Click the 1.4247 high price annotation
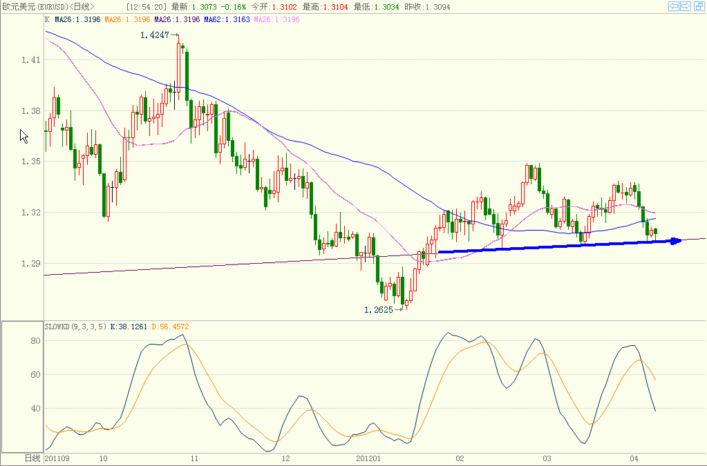The width and height of the screenshot is (707, 466). tap(155, 35)
